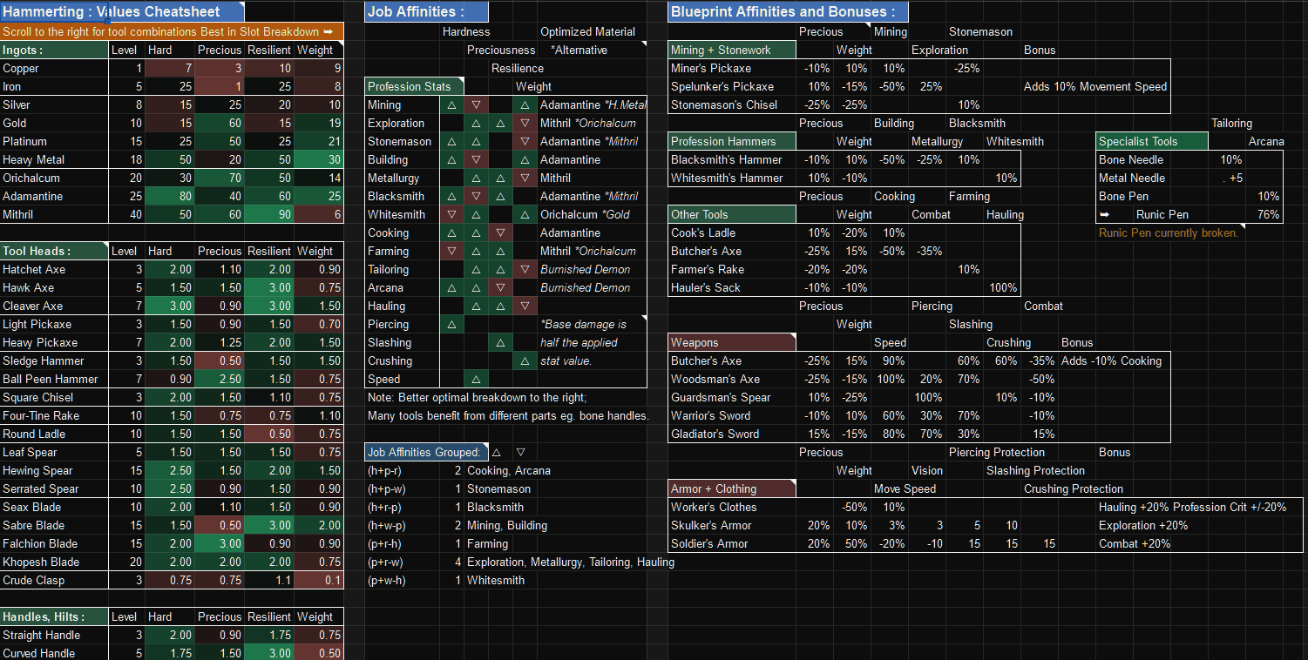1308x660 pixels.
Task: Select the Profession Stats header cell
Action: coord(415,86)
